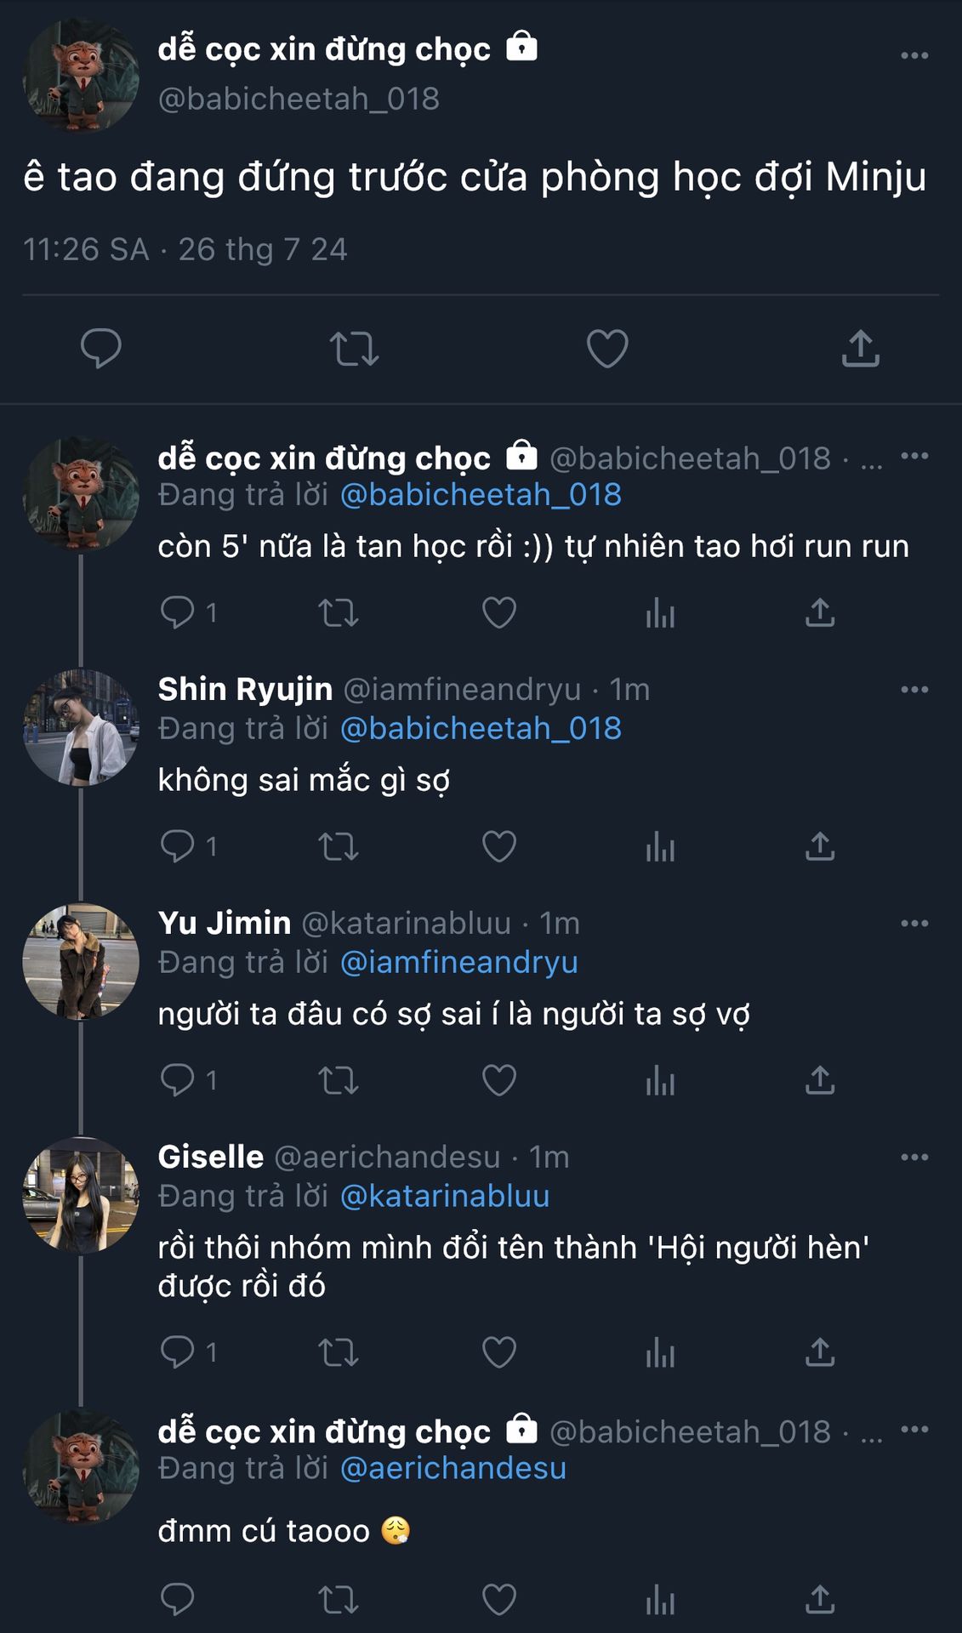Open the @katarinabluu mention in Giselle's reply
This screenshot has height=1633, width=962.
445,1196
